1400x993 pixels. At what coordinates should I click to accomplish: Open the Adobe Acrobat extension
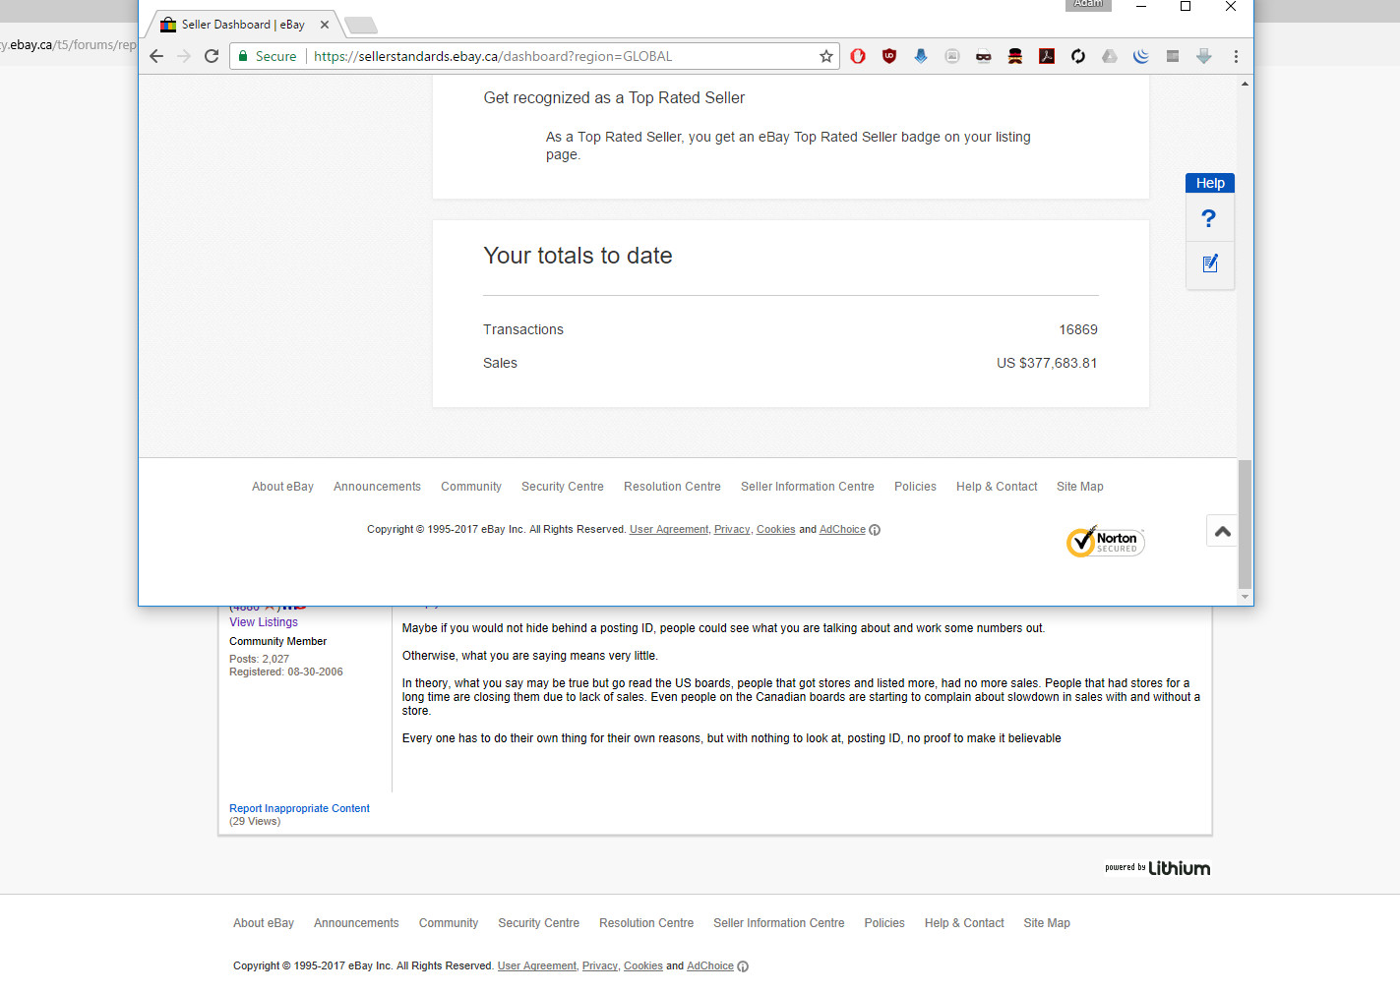click(x=1047, y=56)
